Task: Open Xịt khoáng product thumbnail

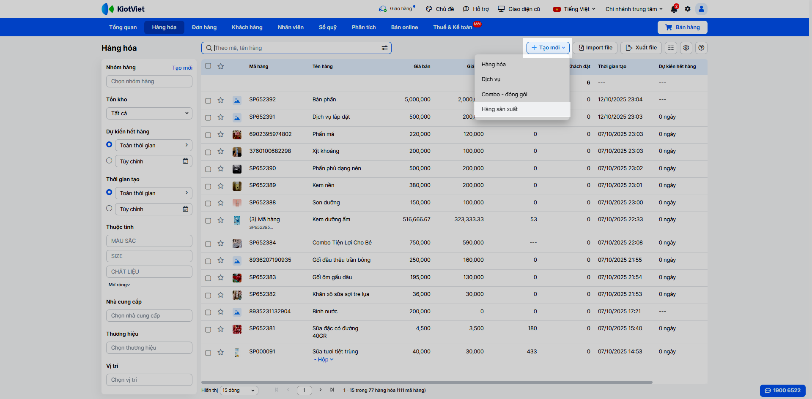Action: (x=237, y=152)
